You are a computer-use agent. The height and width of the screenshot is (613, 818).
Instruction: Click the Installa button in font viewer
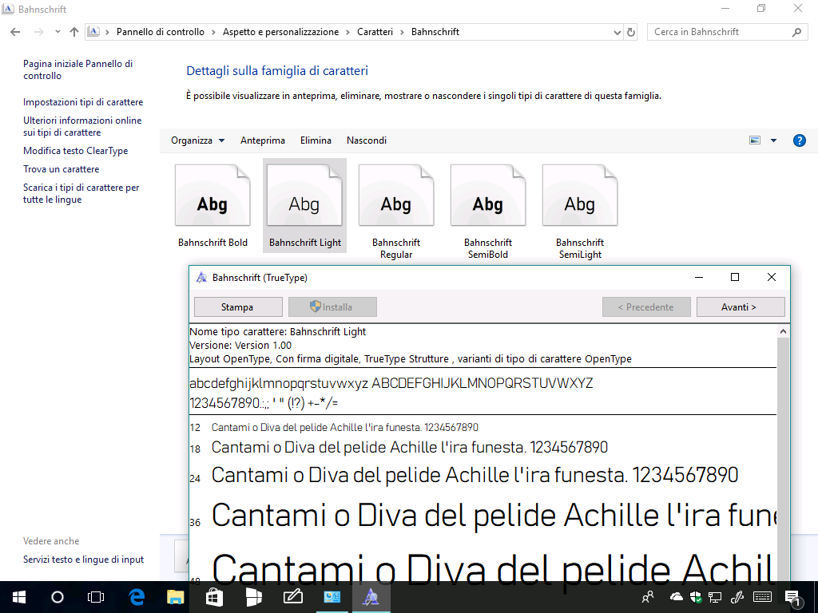click(x=332, y=307)
